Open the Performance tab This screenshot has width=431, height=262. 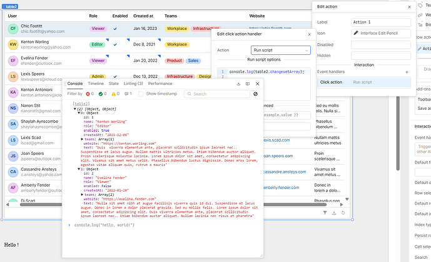pyautogui.click(x=160, y=84)
